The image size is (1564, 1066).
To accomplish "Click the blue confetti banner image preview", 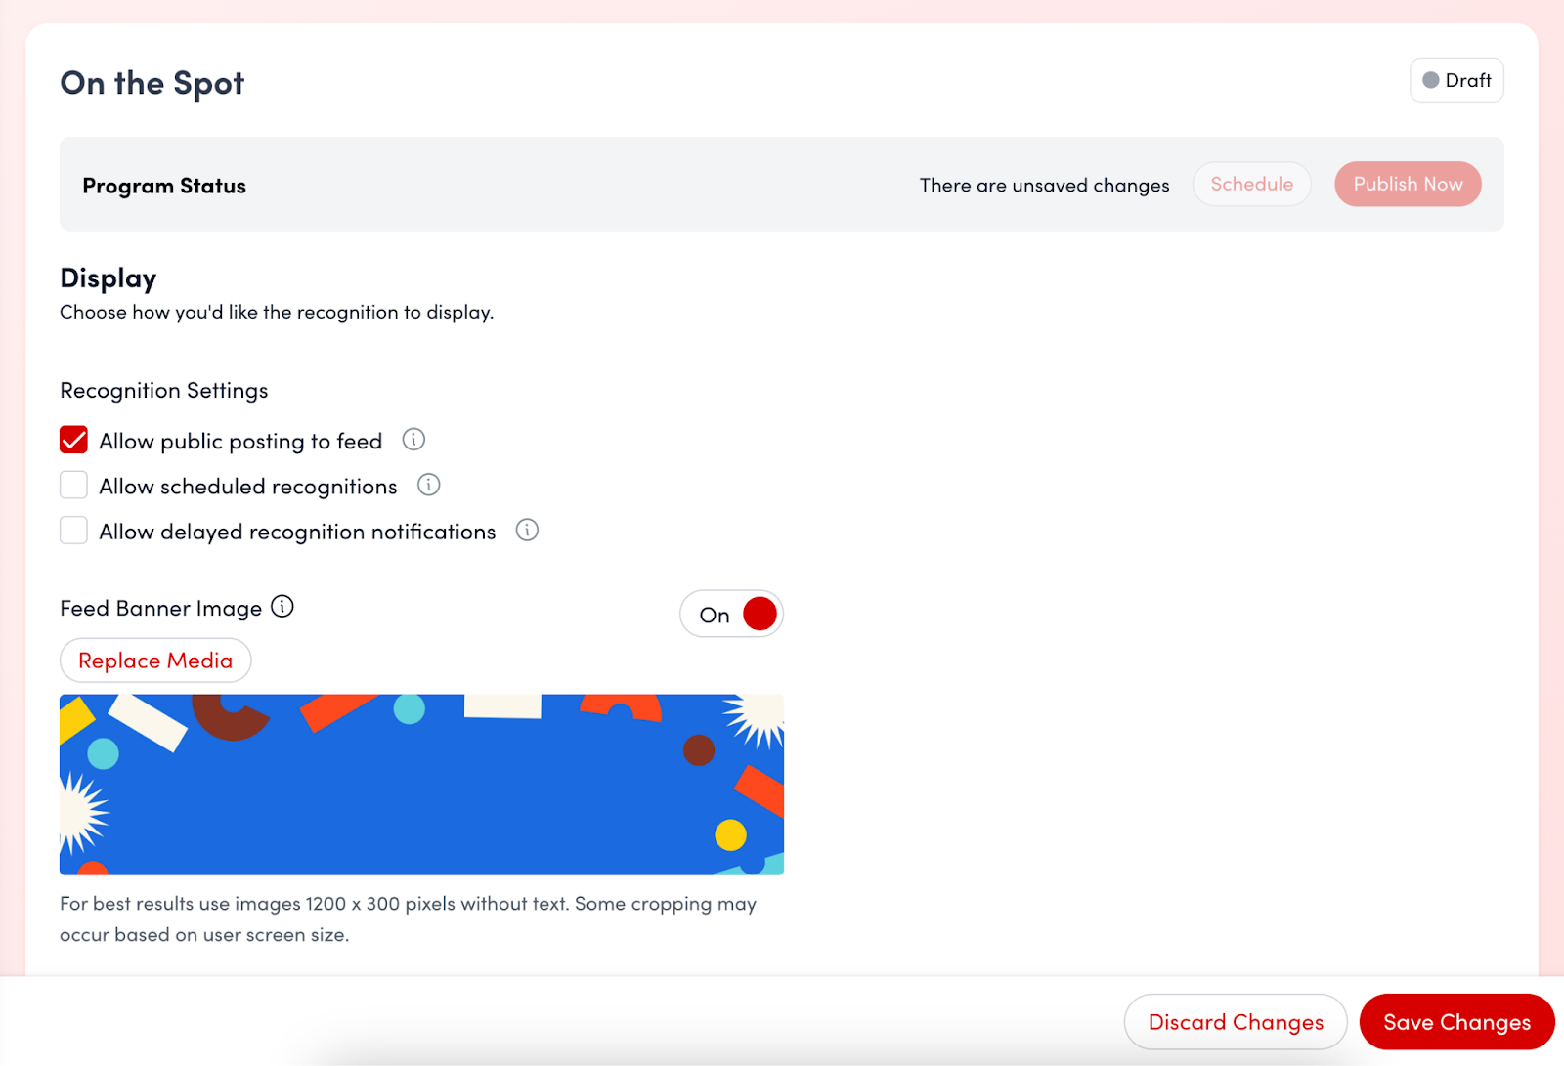I will pyautogui.click(x=421, y=785).
